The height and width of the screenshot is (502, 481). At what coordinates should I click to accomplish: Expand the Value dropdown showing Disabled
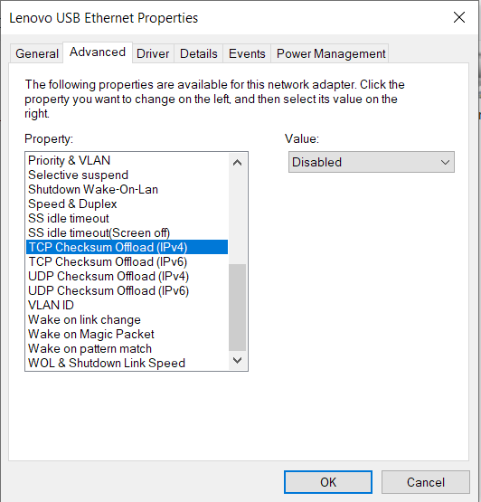pos(372,162)
